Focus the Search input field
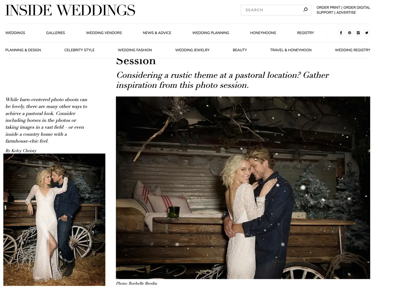The width and height of the screenshot is (404, 288). [272, 10]
